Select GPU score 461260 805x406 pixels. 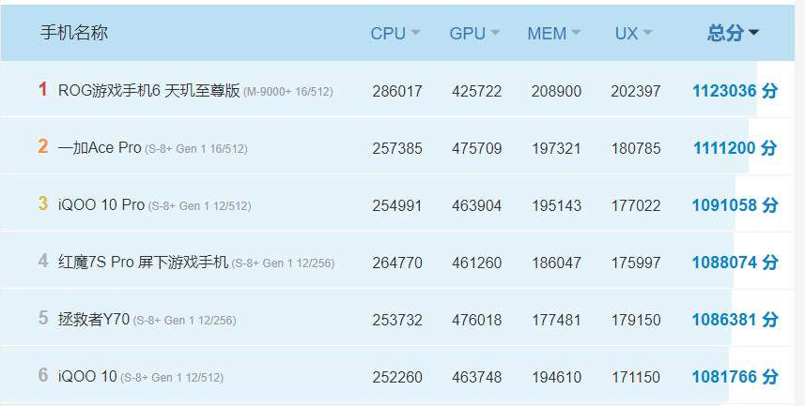click(x=477, y=263)
